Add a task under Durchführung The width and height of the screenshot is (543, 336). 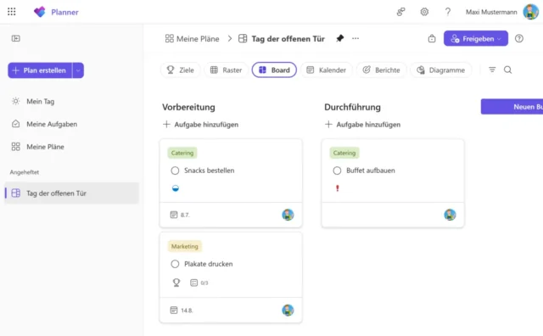[x=362, y=125]
